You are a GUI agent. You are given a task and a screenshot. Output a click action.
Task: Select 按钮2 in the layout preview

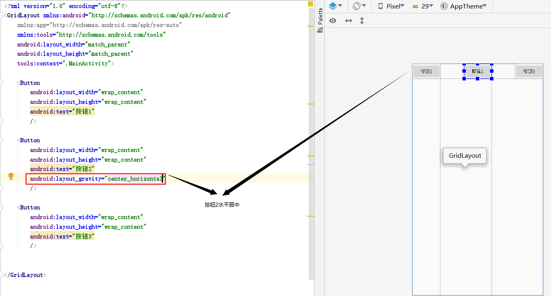[x=478, y=71]
